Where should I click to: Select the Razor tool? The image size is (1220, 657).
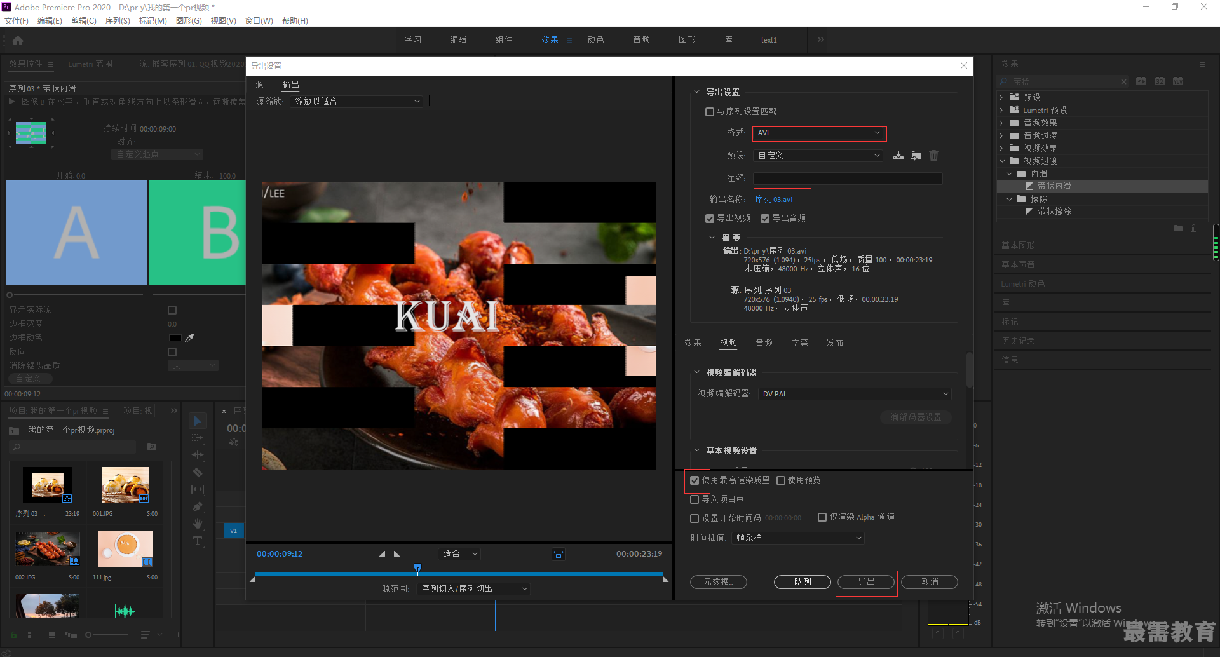pyautogui.click(x=198, y=472)
